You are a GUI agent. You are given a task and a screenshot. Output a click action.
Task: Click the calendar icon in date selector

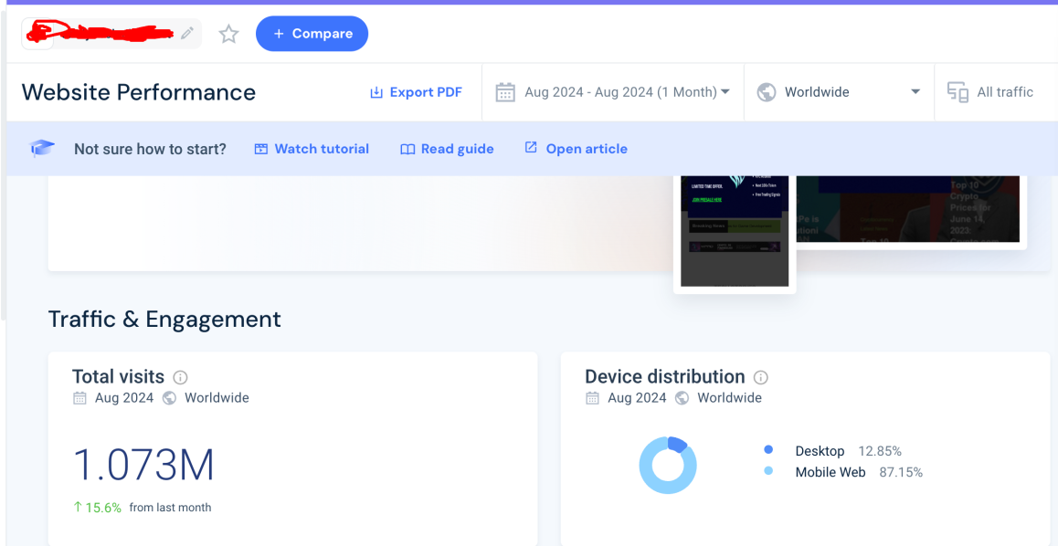tap(505, 92)
